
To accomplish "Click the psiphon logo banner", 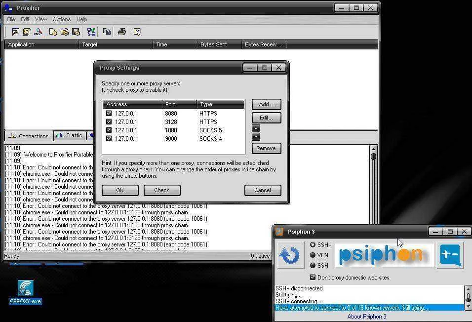I will pyautogui.click(x=385, y=255).
